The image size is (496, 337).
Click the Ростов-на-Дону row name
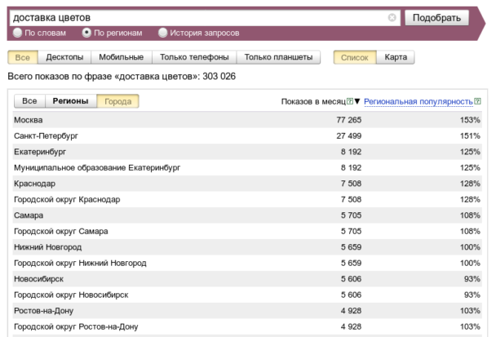click(x=44, y=311)
